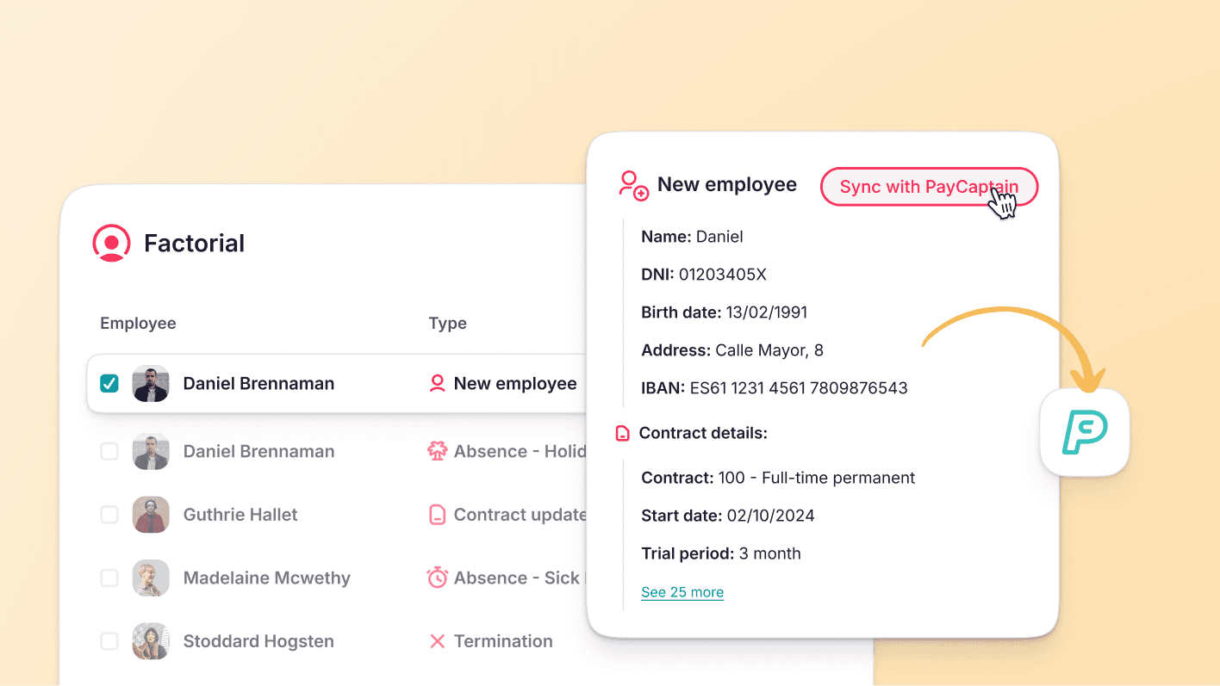Click the Termination X icon
This screenshot has height=686, width=1220.
coord(438,640)
